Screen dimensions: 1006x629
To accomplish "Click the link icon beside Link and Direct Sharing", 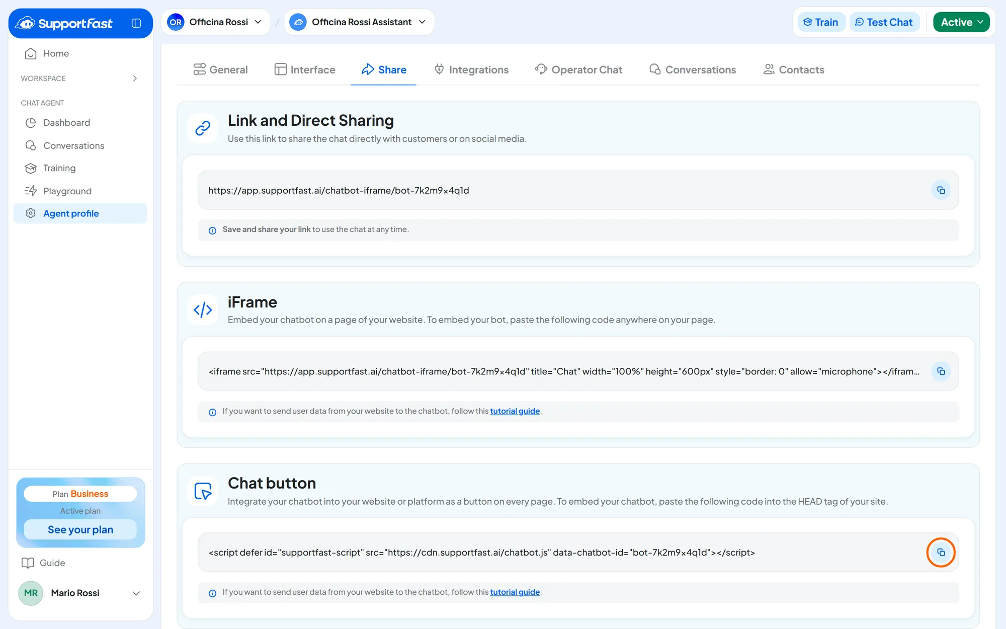I will [x=203, y=128].
